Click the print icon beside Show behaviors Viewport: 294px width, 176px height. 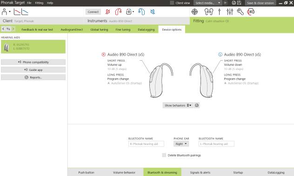click(196, 105)
